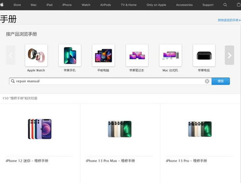This screenshot has width=241, height=183.
Task: Clear the search field with X icon
Action: tap(207, 81)
